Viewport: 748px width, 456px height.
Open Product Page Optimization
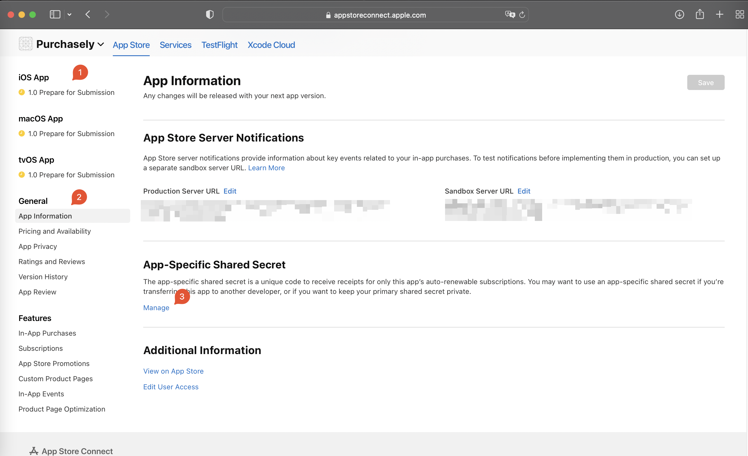(62, 409)
